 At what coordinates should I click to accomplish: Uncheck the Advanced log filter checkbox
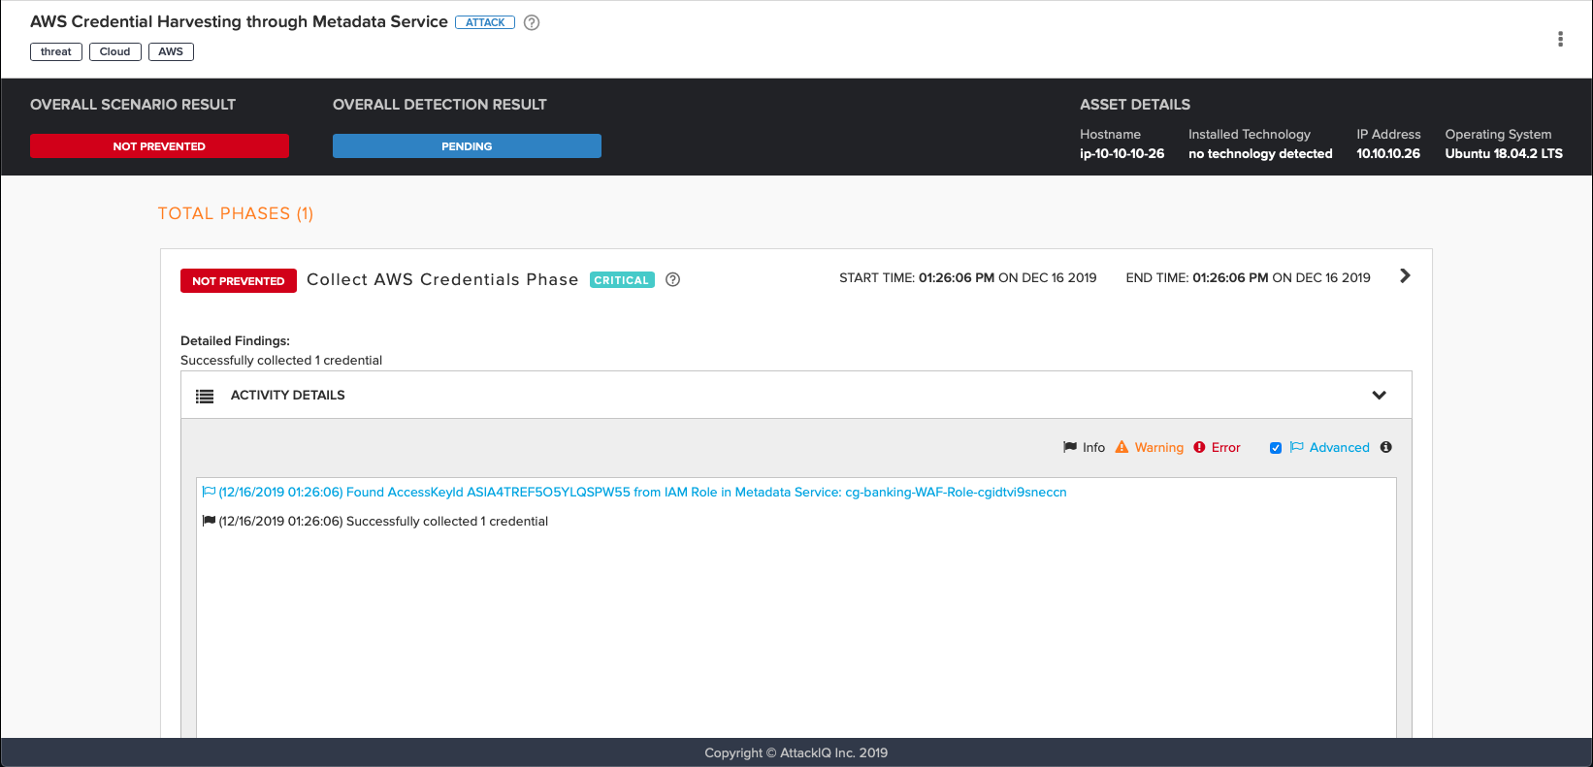pyautogui.click(x=1276, y=448)
